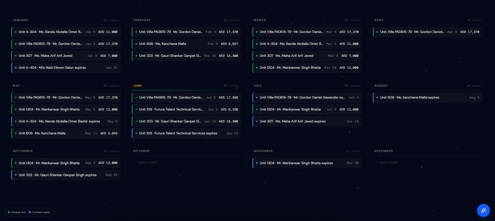Click the AUGUST month heading

[x=381, y=86]
